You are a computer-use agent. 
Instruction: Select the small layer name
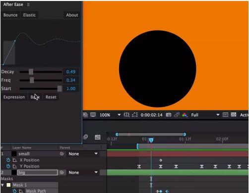[x=24, y=154]
